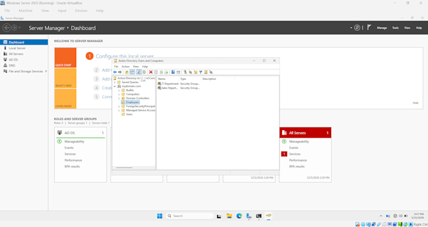Click the Filter funnel icon
The image size is (428, 227).
click(201, 72)
